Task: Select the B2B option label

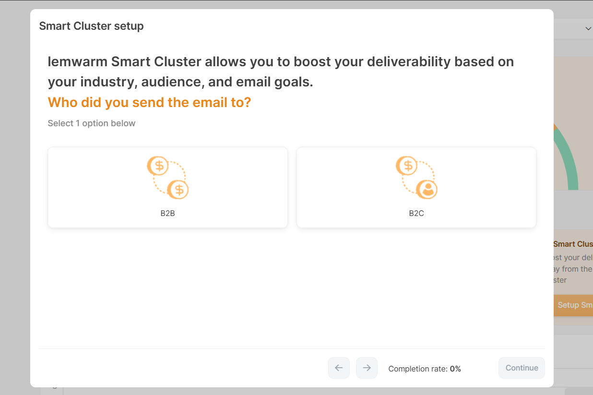Action: click(x=167, y=213)
